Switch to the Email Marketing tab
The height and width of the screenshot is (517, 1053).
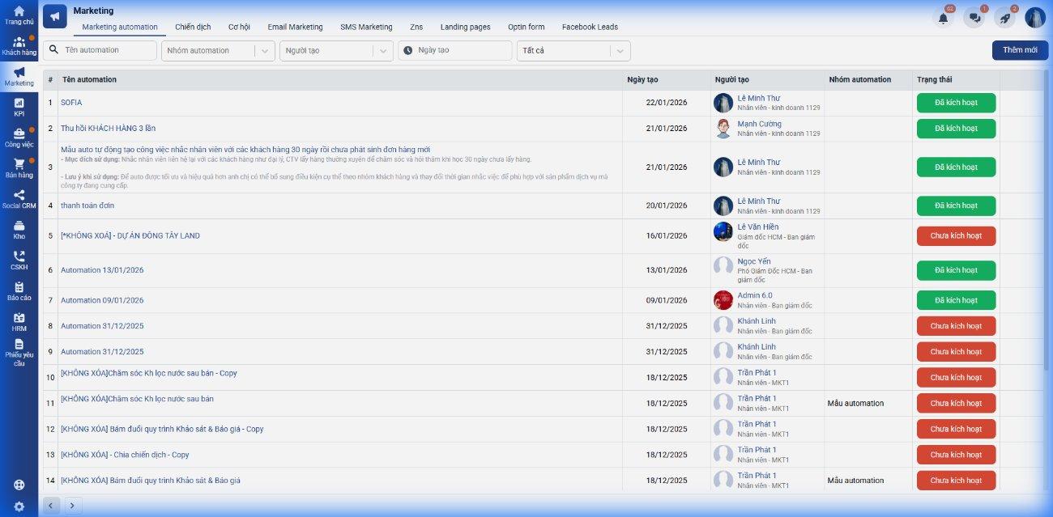click(295, 28)
